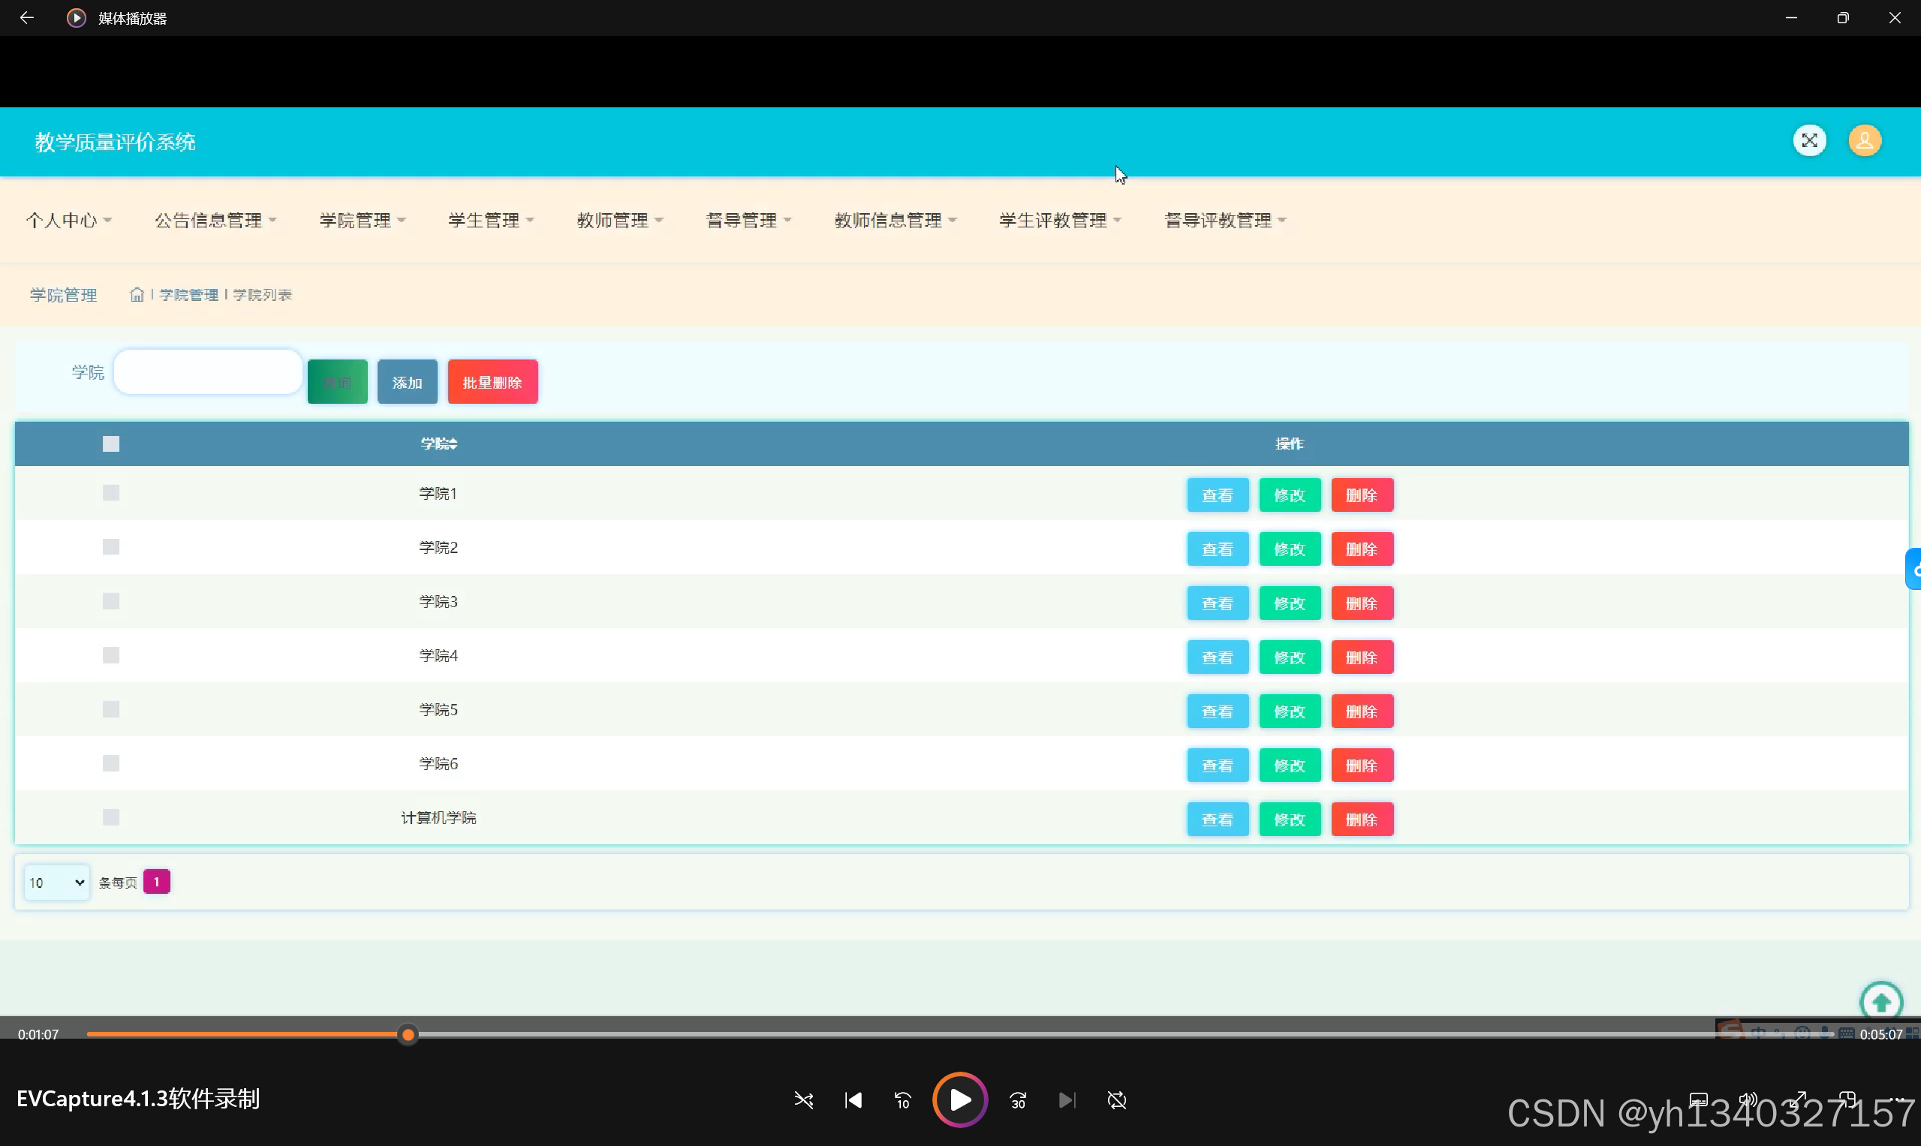Open the orange user avatar icon
This screenshot has height=1146, width=1921.
click(x=1864, y=140)
